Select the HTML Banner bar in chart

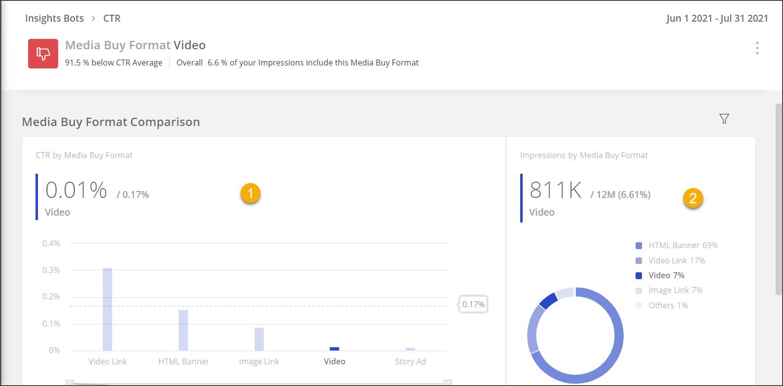click(x=183, y=330)
